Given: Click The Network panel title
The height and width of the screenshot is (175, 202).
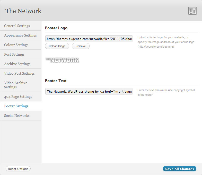Looking at the screenshot, I should tap(23, 11).
